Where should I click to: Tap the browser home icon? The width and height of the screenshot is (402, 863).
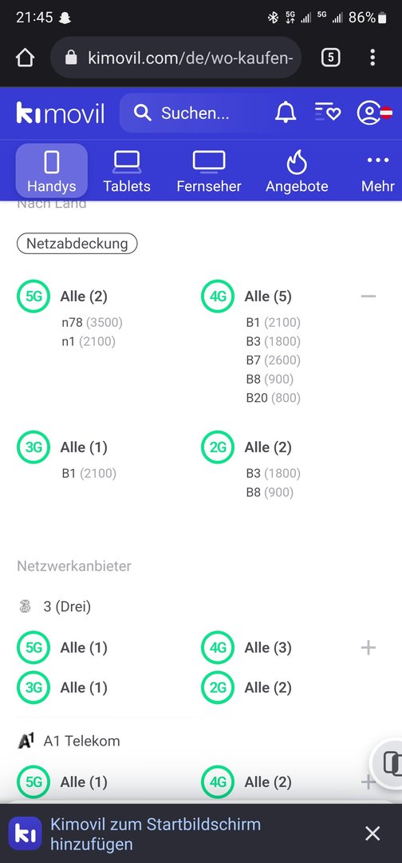26,58
